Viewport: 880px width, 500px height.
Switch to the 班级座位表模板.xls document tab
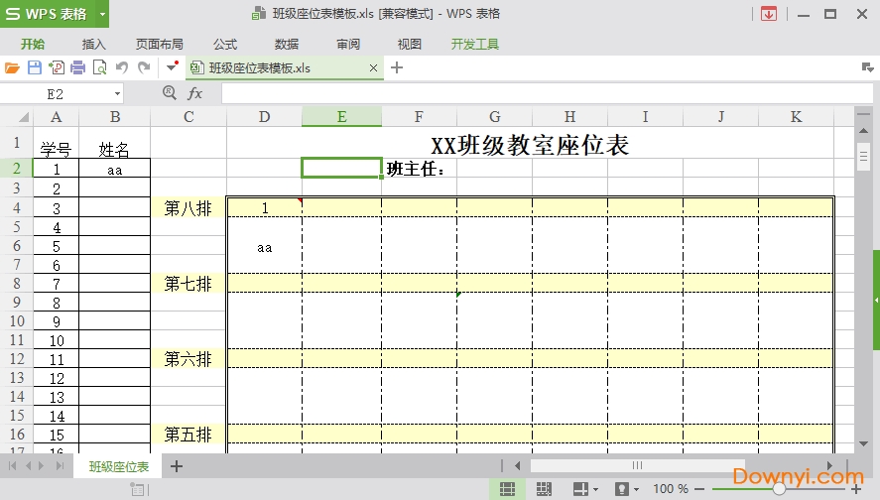pyautogui.click(x=259, y=67)
